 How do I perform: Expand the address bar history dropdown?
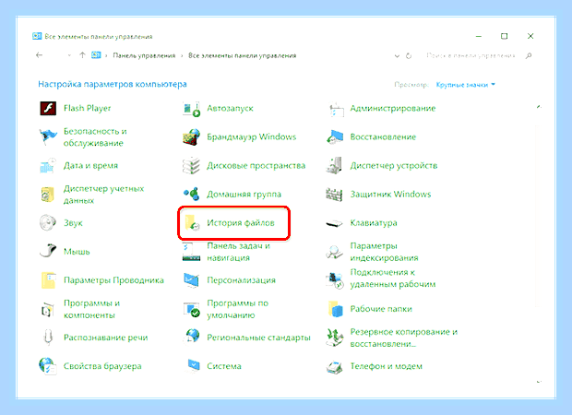click(397, 56)
